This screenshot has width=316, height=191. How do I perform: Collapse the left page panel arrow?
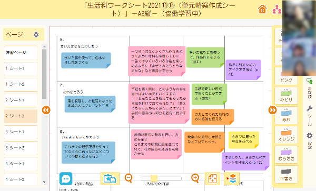coord(46,110)
